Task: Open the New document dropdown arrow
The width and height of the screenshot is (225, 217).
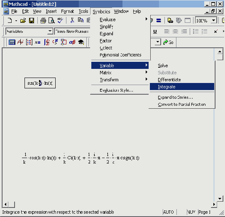Action: tap(16, 21)
